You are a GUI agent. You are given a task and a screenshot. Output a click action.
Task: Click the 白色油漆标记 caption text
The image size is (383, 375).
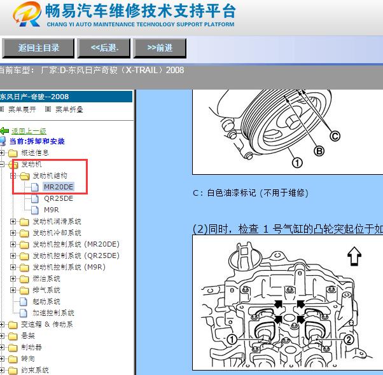251,193
